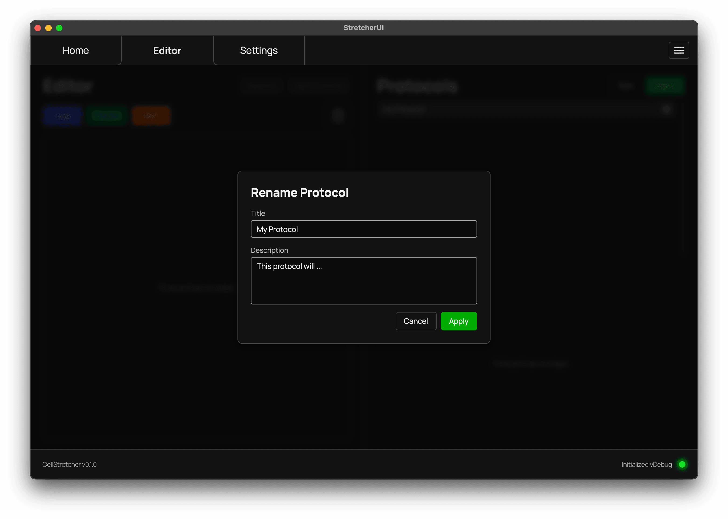Open the Settings tab
Viewport: 728px width, 519px height.
tap(259, 51)
